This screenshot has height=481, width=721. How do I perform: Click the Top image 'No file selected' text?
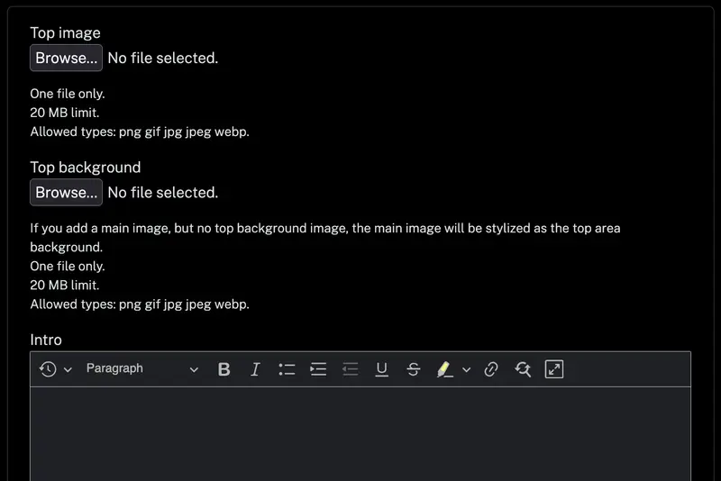click(x=162, y=58)
